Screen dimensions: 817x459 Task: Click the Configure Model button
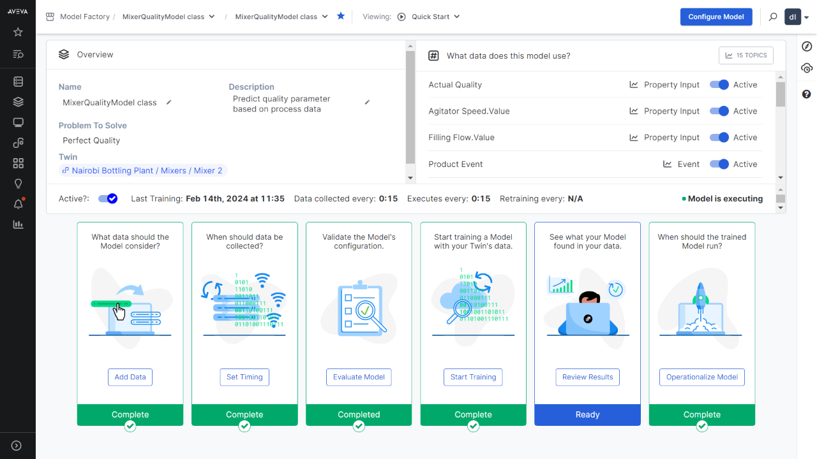pos(716,17)
